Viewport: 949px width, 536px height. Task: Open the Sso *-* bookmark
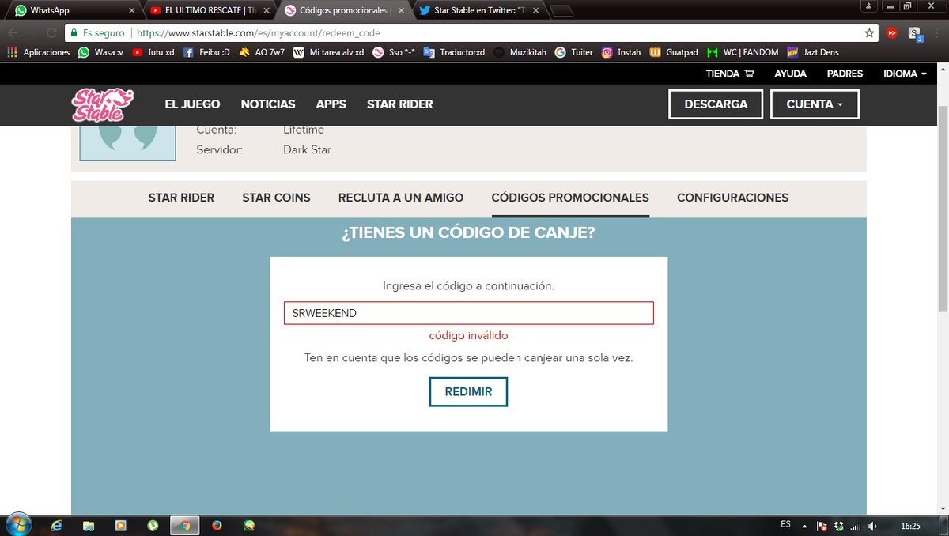click(393, 52)
